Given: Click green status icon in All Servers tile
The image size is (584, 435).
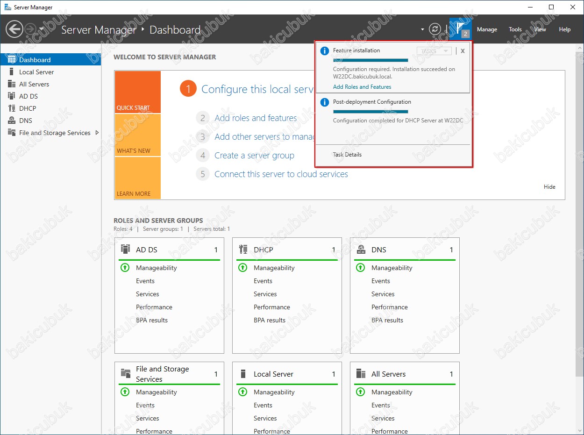Looking at the screenshot, I should (x=360, y=392).
